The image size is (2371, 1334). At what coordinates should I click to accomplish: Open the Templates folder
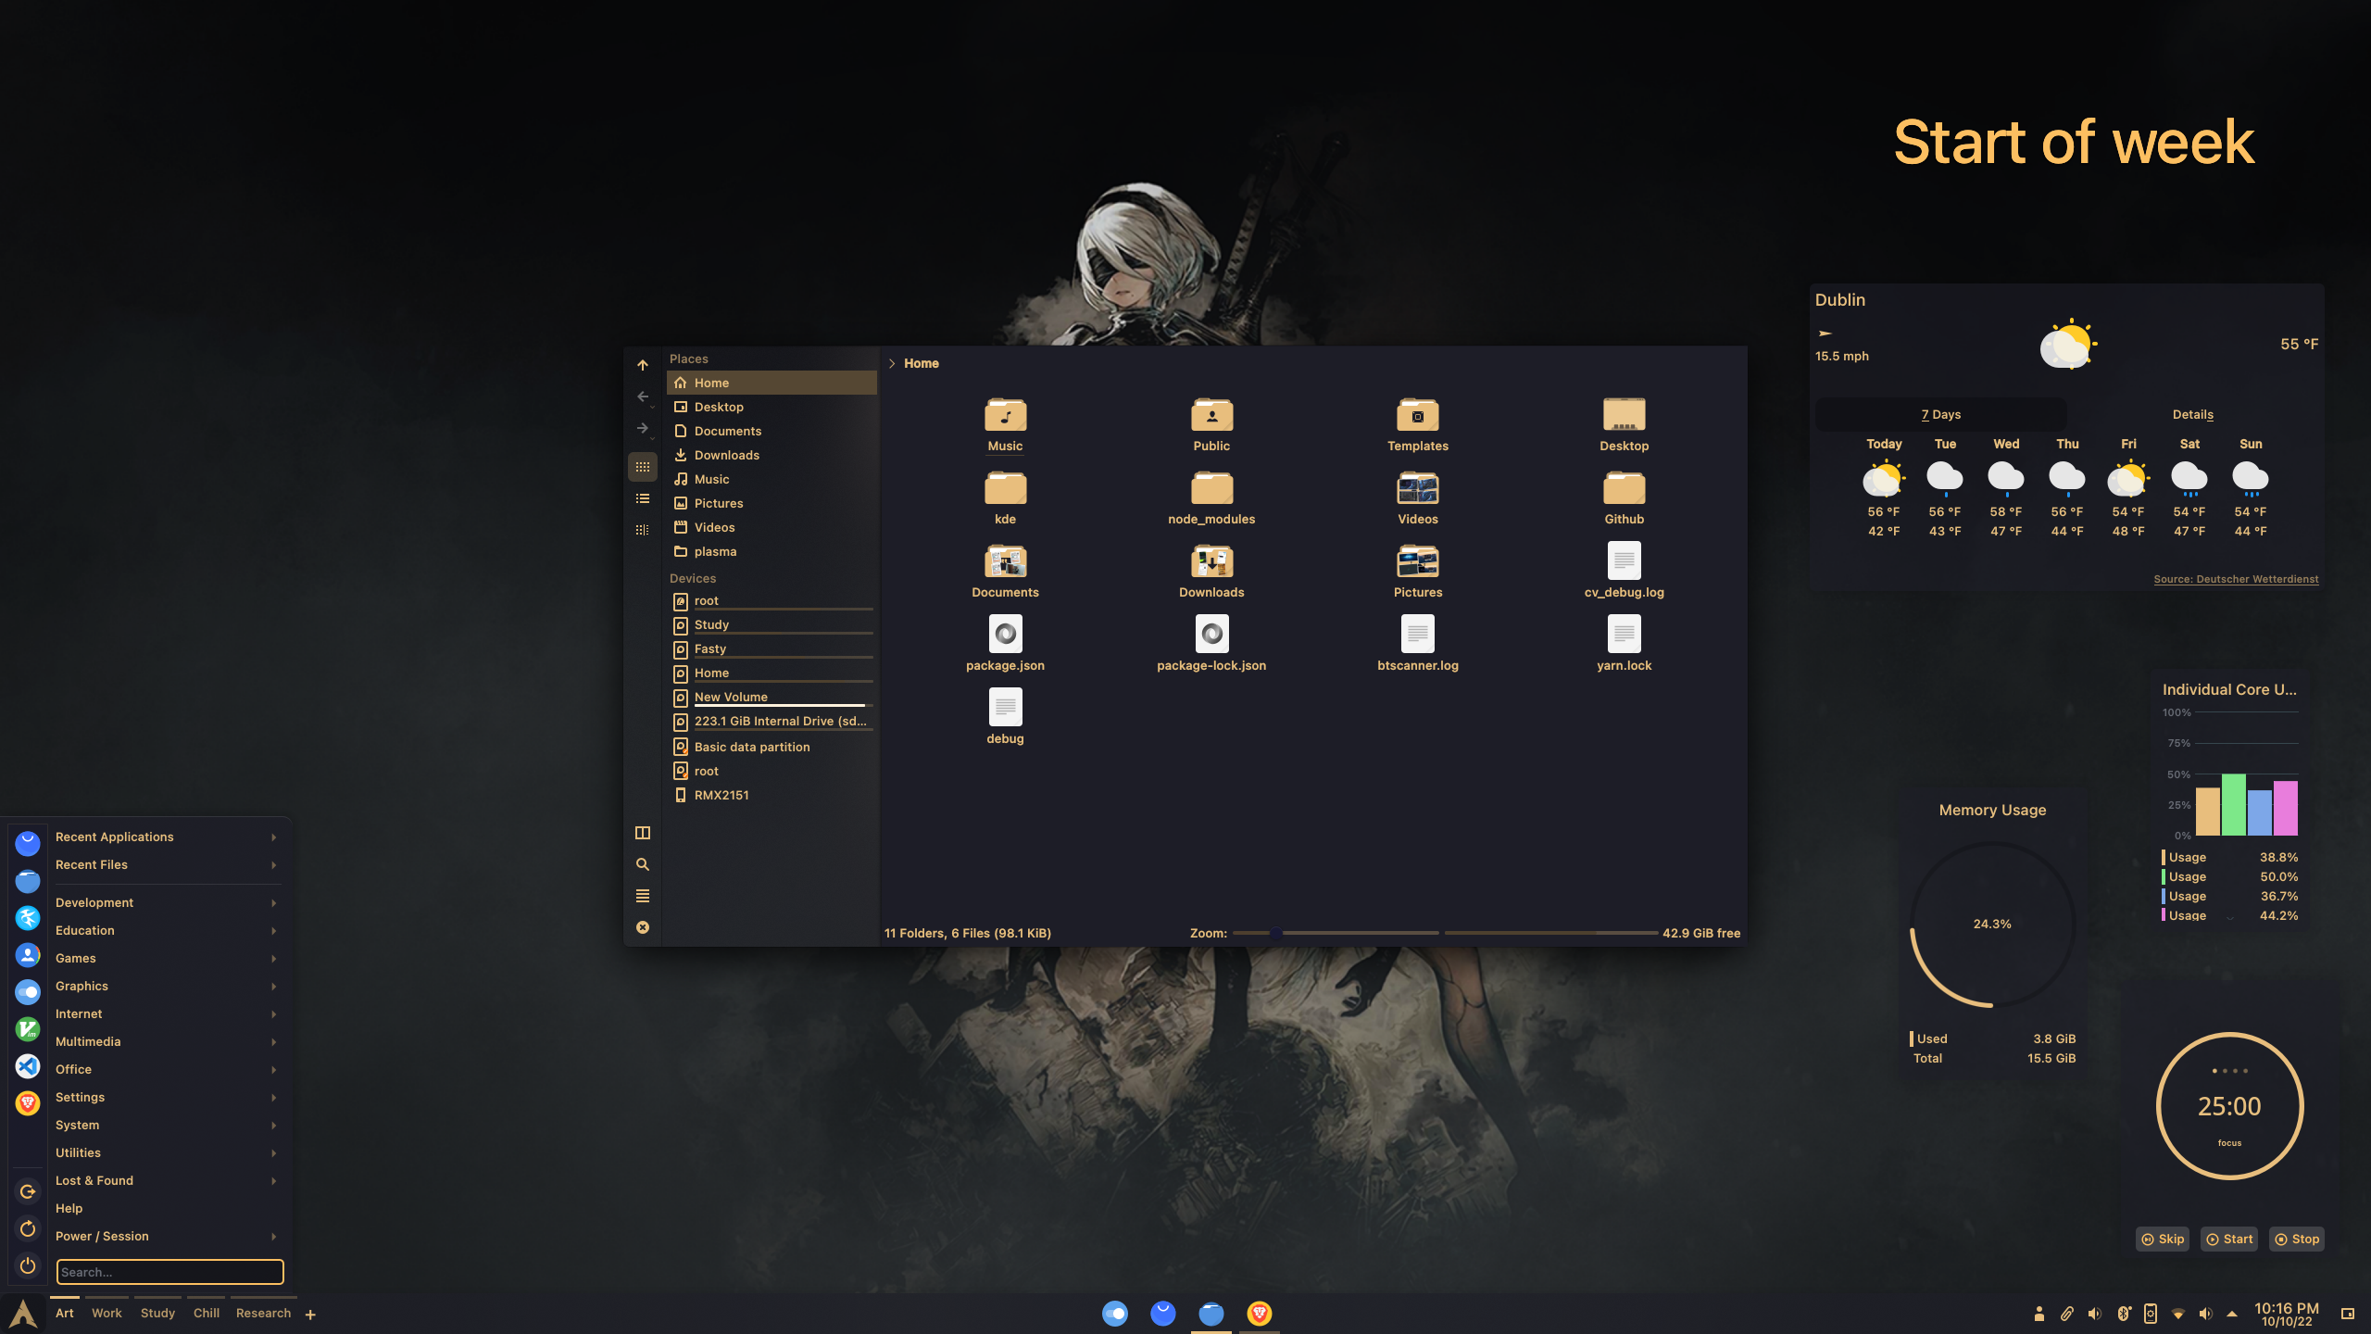point(1418,425)
